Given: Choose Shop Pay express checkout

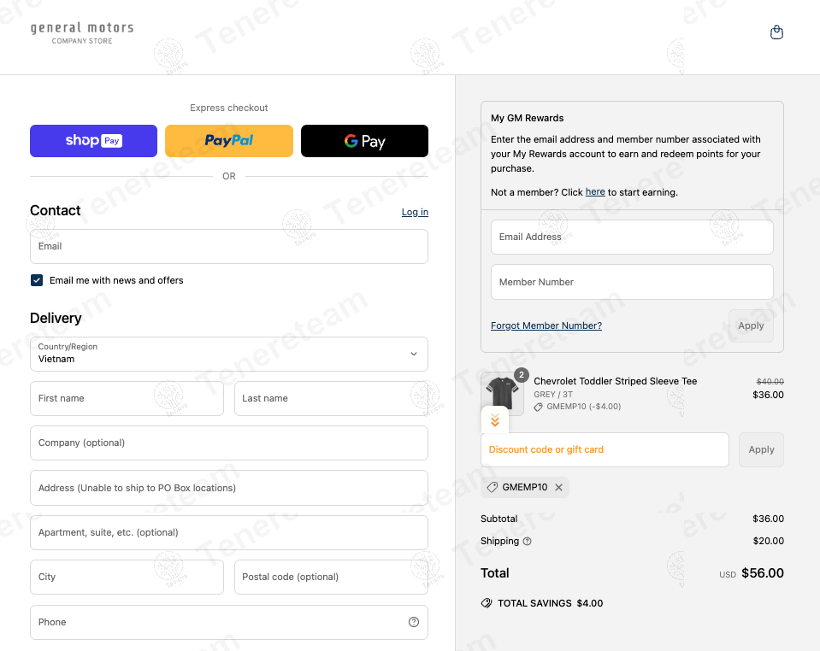Looking at the screenshot, I should click(93, 140).
